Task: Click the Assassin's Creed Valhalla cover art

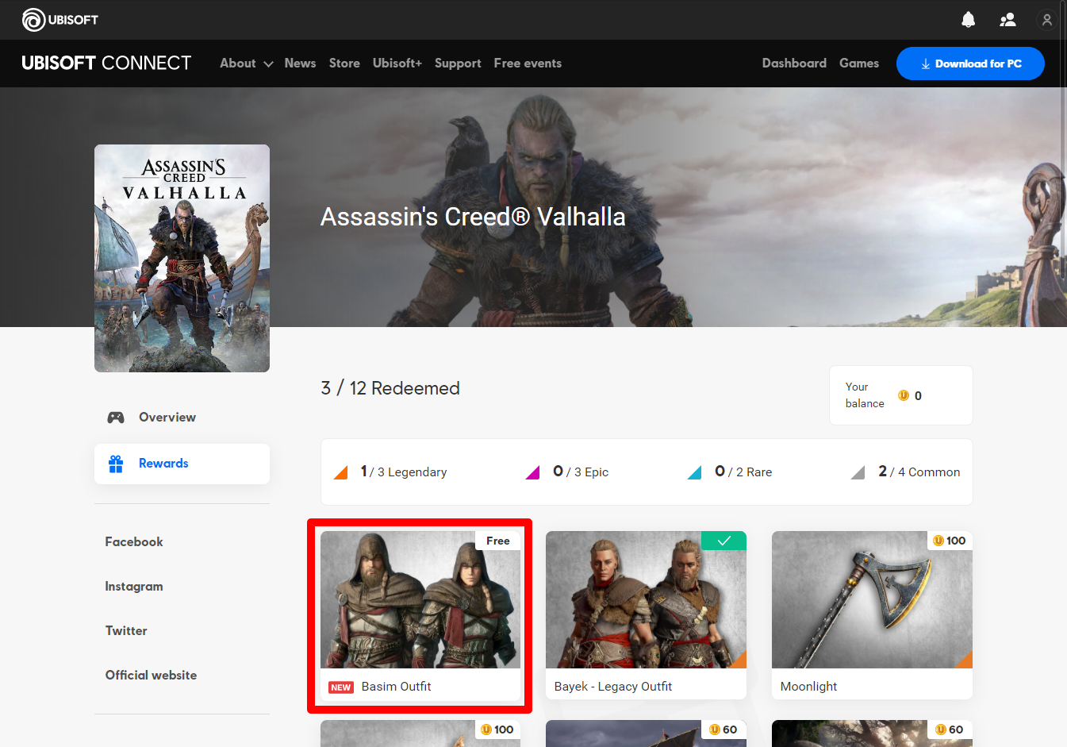Action: point(182,258)
